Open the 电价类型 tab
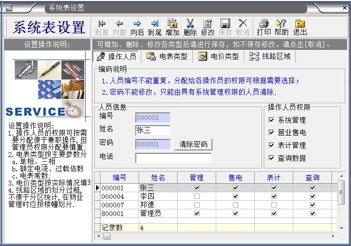The image size is (351, 246). 219,57
